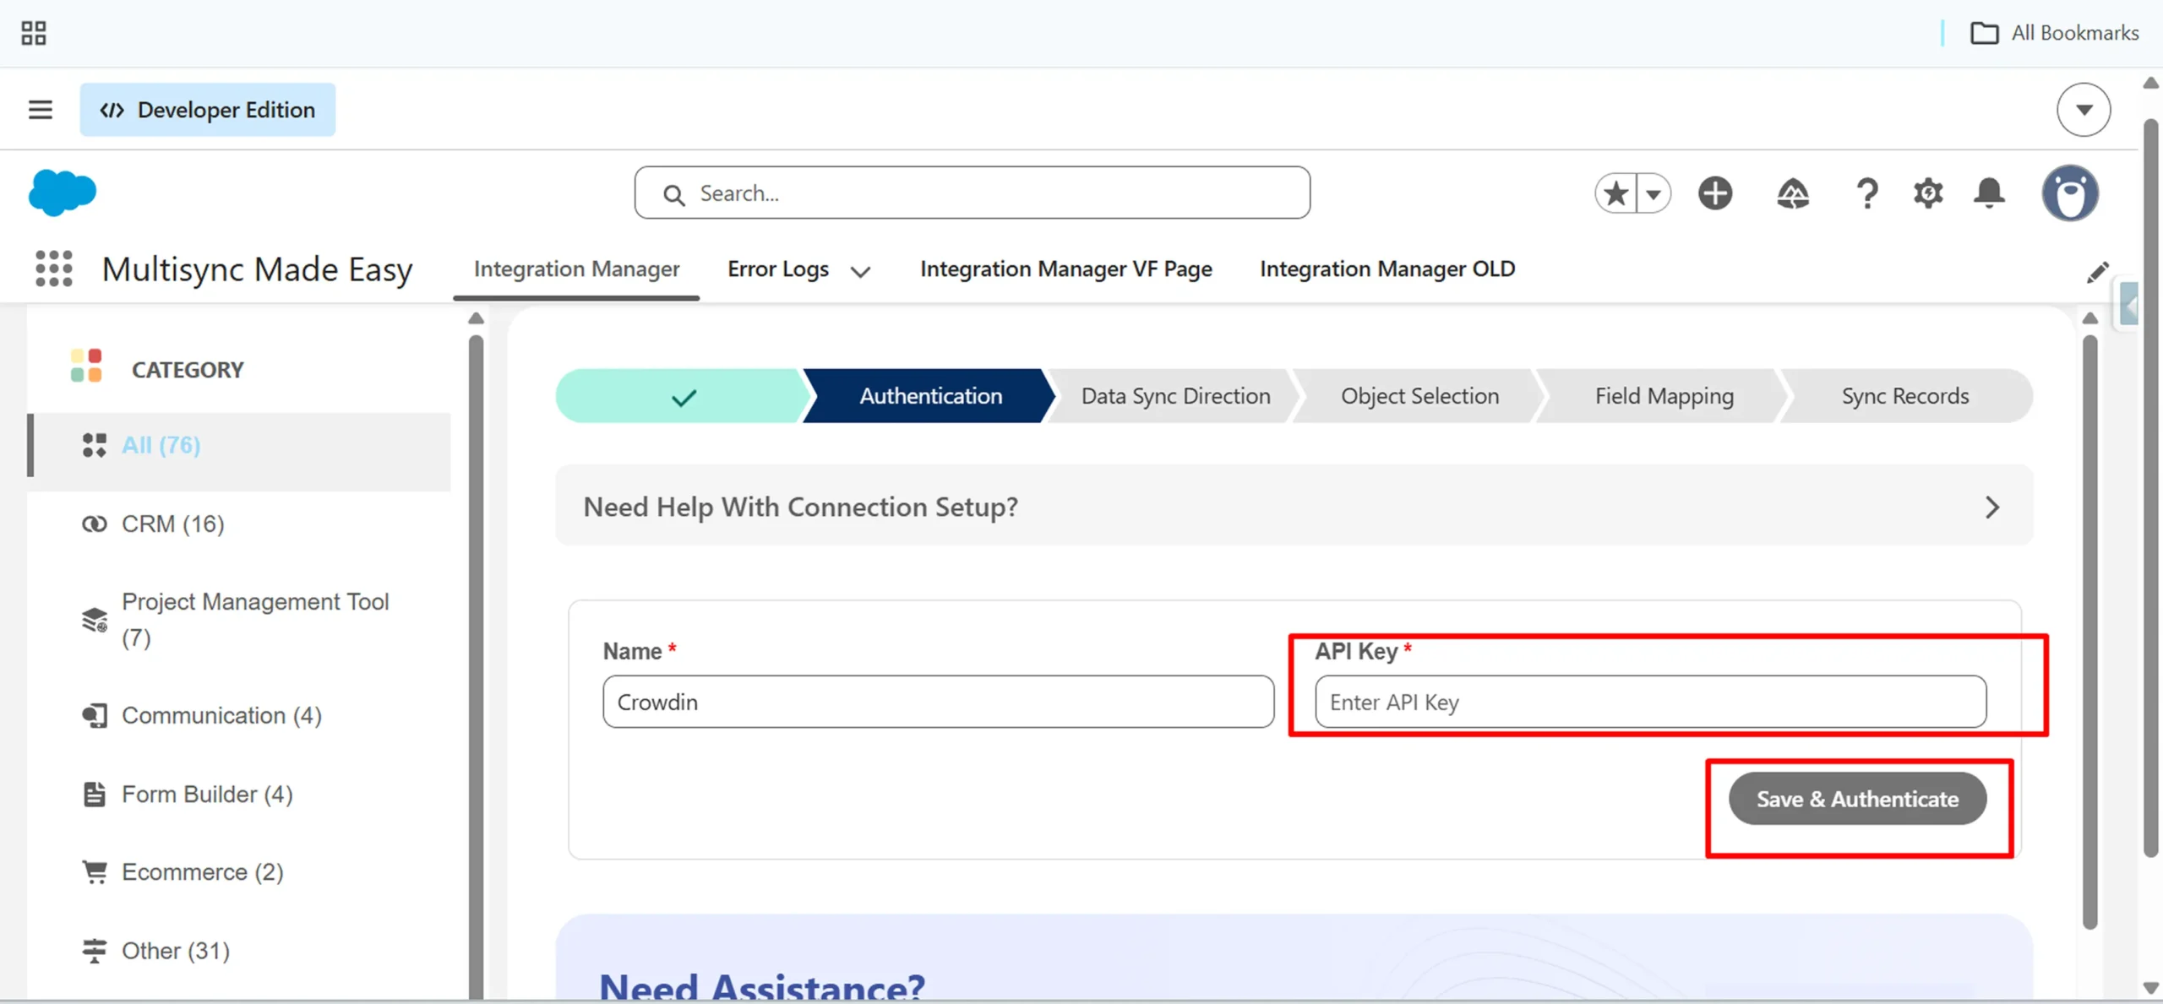Click the collapsed side panel handle at right edge

pos(2129,305)
